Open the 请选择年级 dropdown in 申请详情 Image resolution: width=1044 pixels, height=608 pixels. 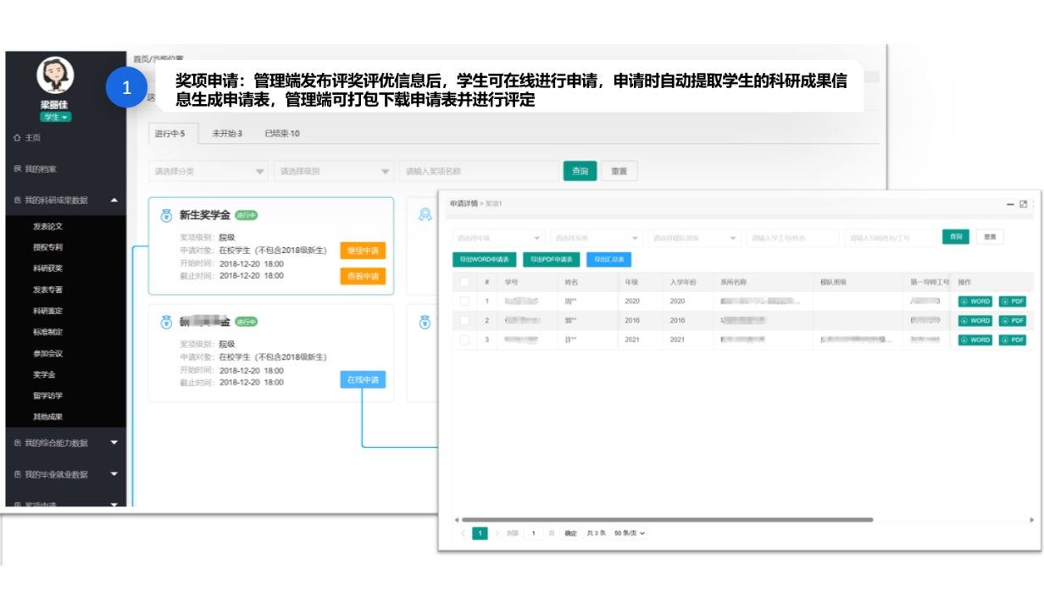click(498, 238)
